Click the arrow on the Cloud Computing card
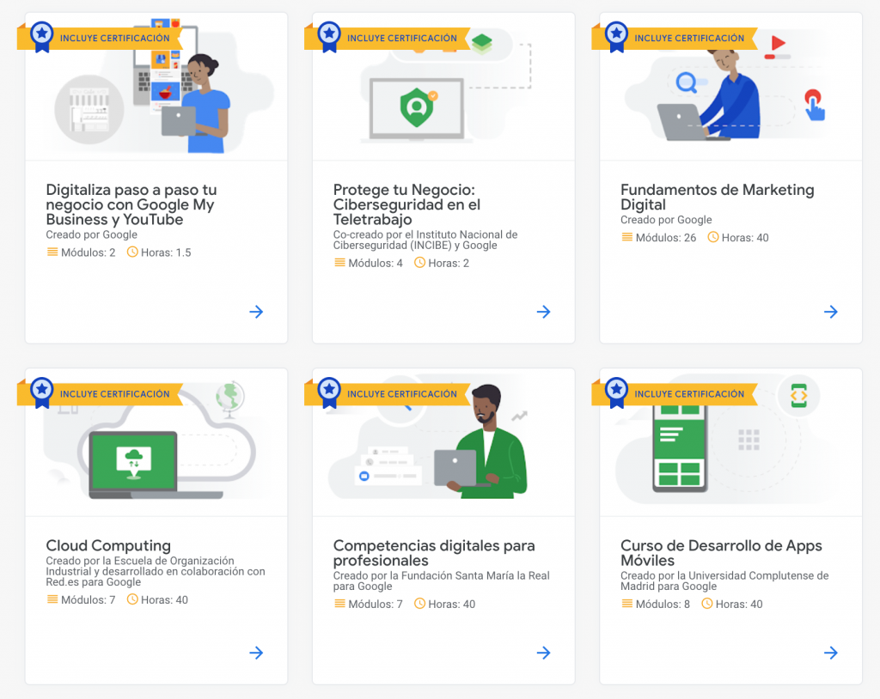 tap(256, 653)
